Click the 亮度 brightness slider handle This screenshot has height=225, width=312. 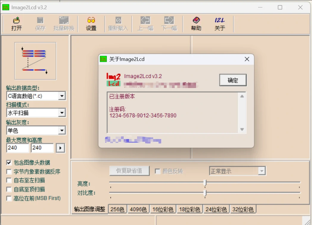[205, 183]
